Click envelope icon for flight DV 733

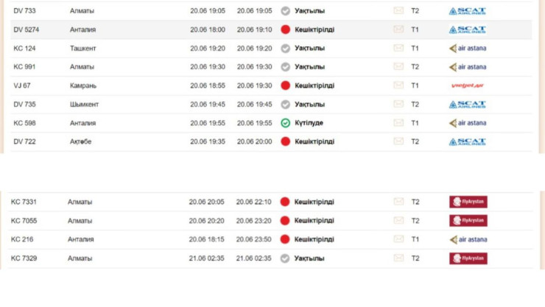[x=398, y=11]
